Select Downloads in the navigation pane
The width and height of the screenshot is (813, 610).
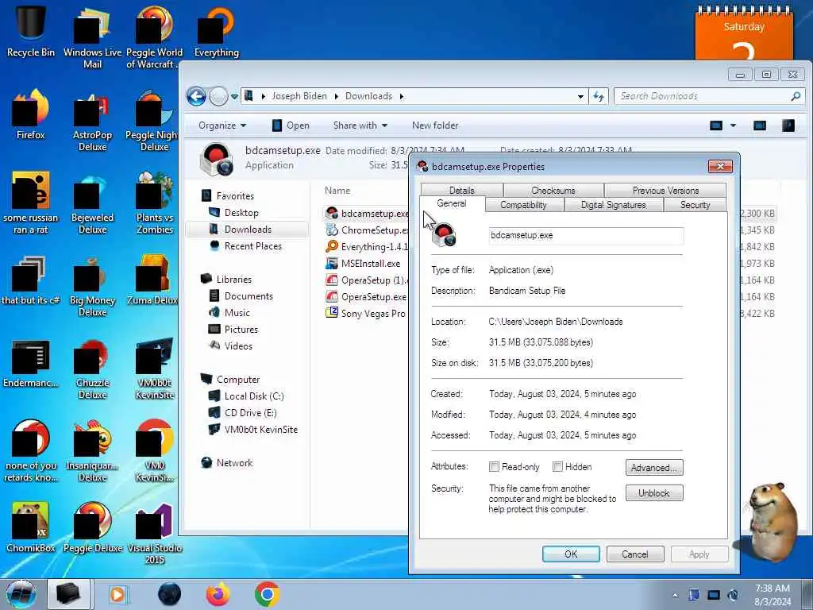point(248,230)
